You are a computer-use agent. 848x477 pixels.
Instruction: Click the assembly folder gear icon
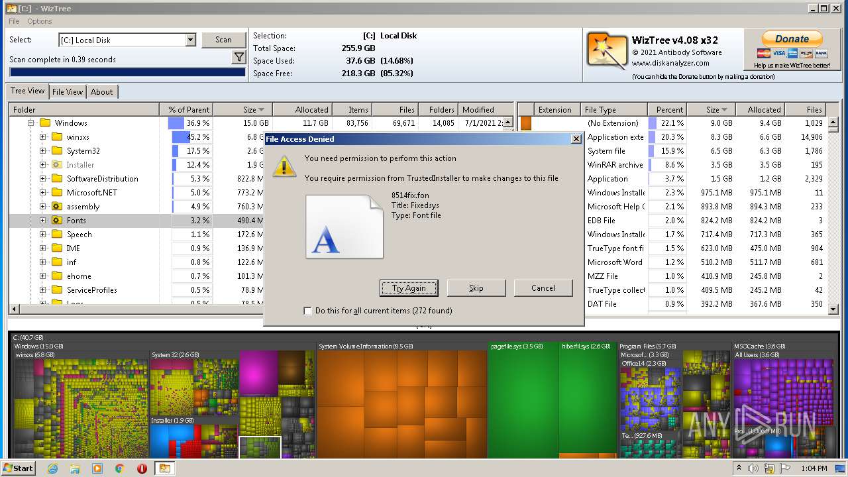pos(57,207)
